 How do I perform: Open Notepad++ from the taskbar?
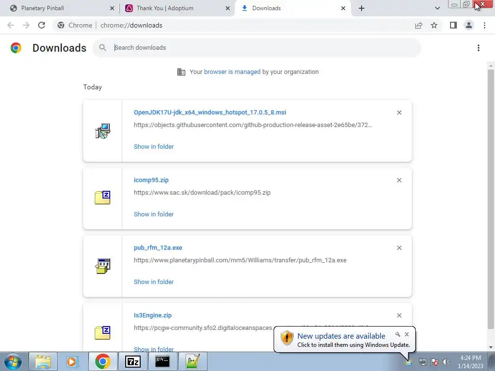pyautogui.click(x=192, y=361)
